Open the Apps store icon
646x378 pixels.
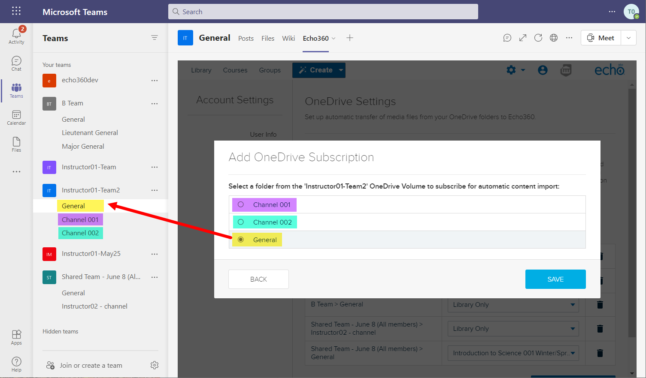(16, 337)
